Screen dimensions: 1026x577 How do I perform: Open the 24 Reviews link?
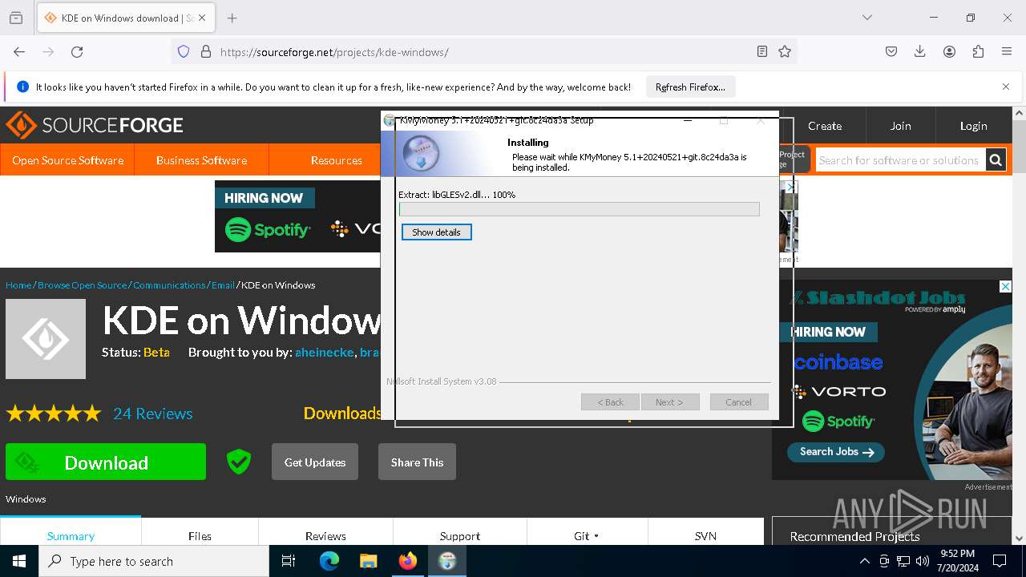pyautogui.click(x=153, y=414)
